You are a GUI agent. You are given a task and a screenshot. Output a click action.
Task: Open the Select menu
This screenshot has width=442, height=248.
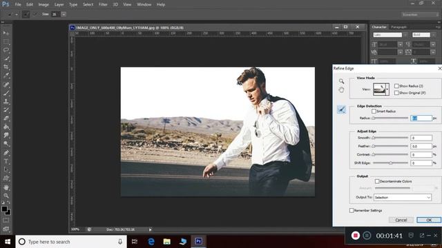(x=88, y=5)
